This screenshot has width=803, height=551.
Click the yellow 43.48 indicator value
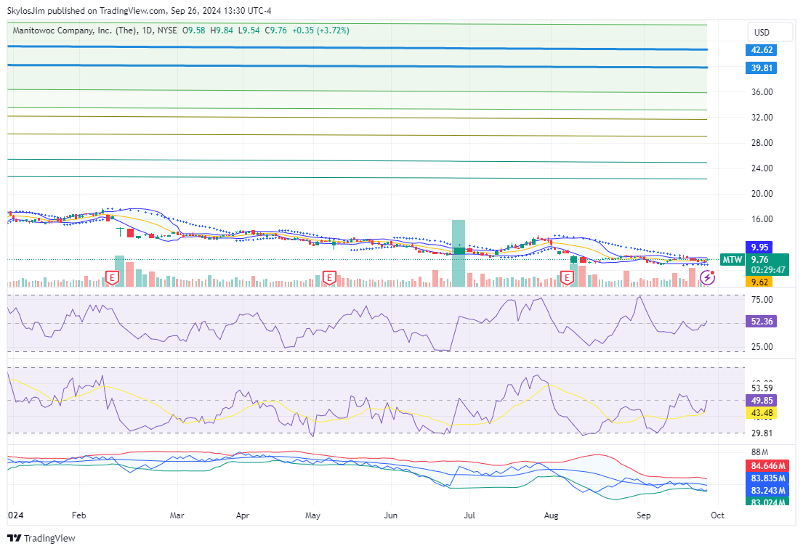click(x=762, y=413)
